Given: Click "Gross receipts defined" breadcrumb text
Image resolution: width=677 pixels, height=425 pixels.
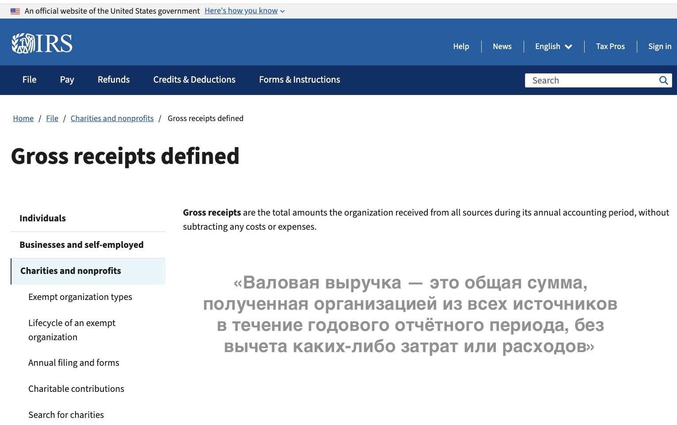Looking at the screenshot, I should tap(205, 118).
